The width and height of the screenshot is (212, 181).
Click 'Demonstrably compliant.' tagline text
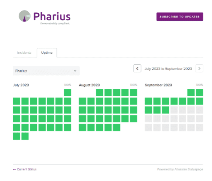[55, 23]
